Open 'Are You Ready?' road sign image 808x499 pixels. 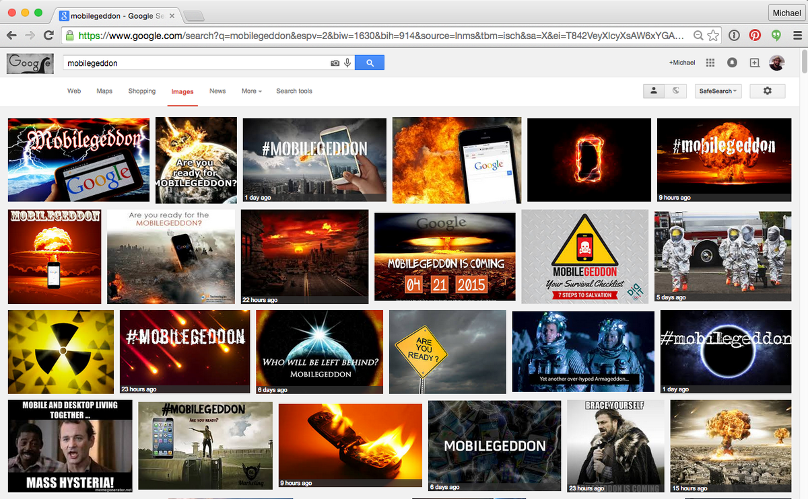pyautogui.click(x=448, y=352)
